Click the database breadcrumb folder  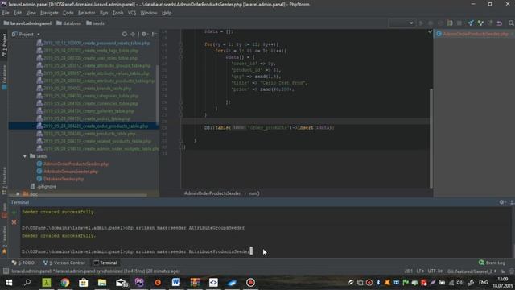[68, 23]
